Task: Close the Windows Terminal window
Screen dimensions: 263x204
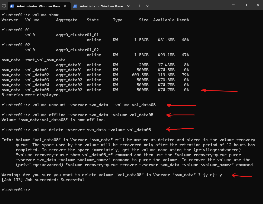Action: click(x=257, y=5)
